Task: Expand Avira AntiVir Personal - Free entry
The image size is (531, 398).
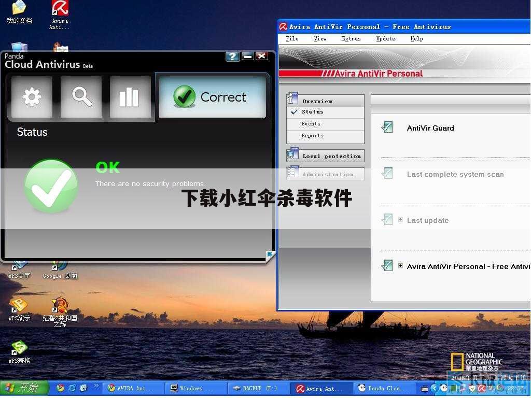Action: pyautogui.click(x=400, y=266)
